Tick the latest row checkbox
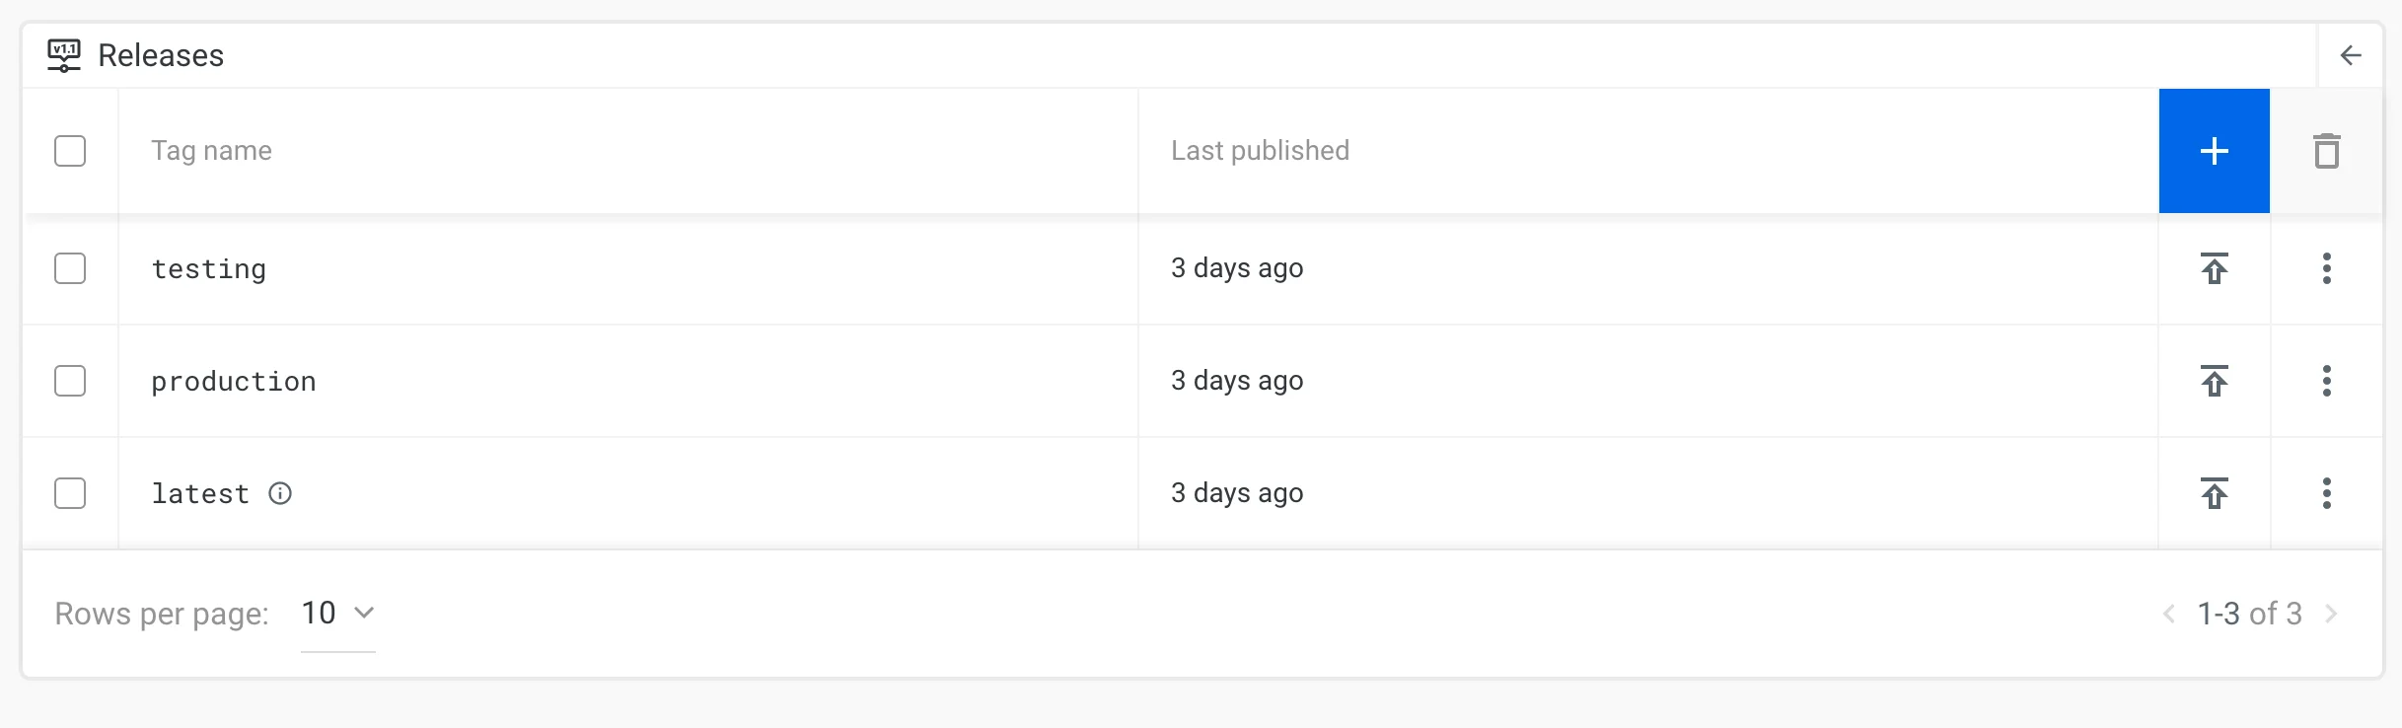Screen dimensions: 2402x728 70,493
